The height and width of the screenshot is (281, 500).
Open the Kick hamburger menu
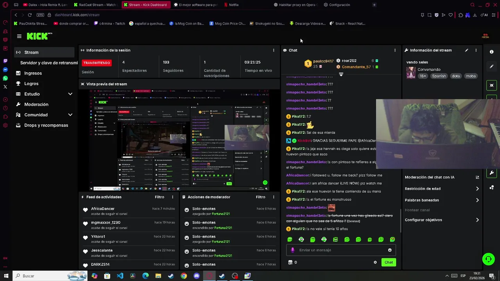pyautogui.click(x=19, y=36)
